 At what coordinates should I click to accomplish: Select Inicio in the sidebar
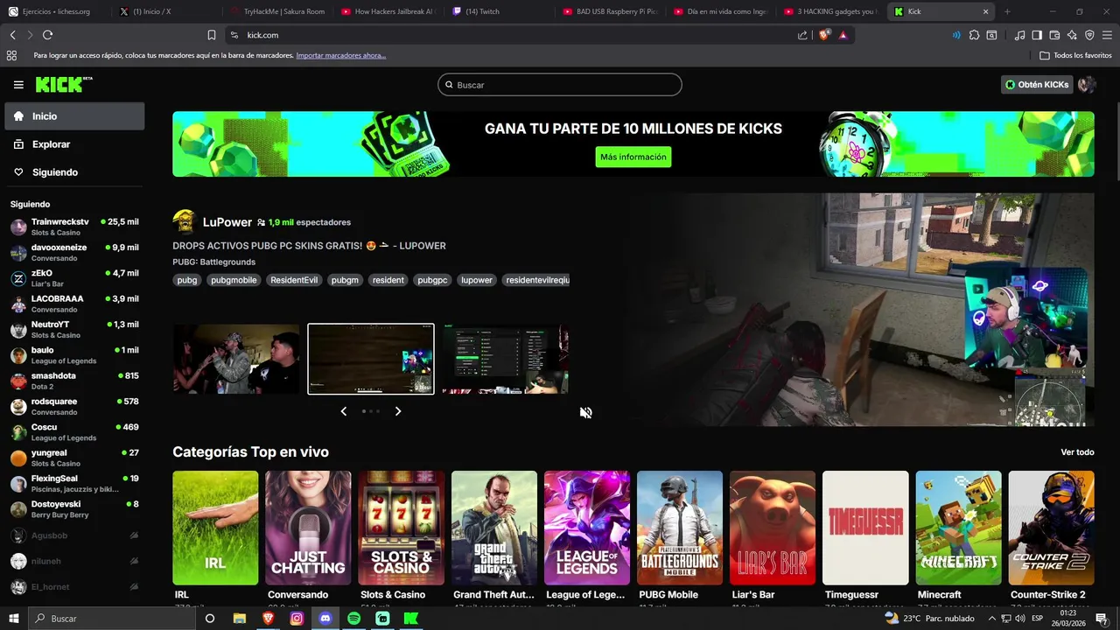[x=74, y=116]
